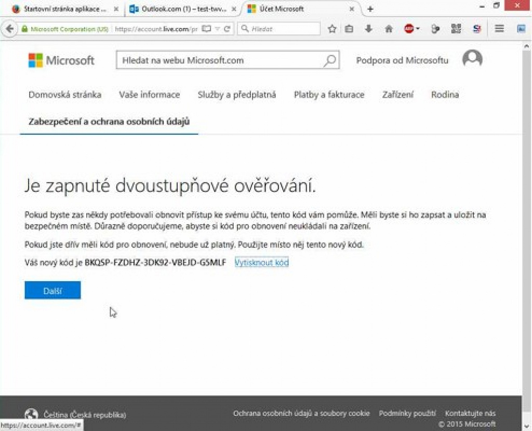Screen dimensions: 532x431
Task: Click heading Je zapnuté dvoustupňové ověřování
Action: (170, 186)
